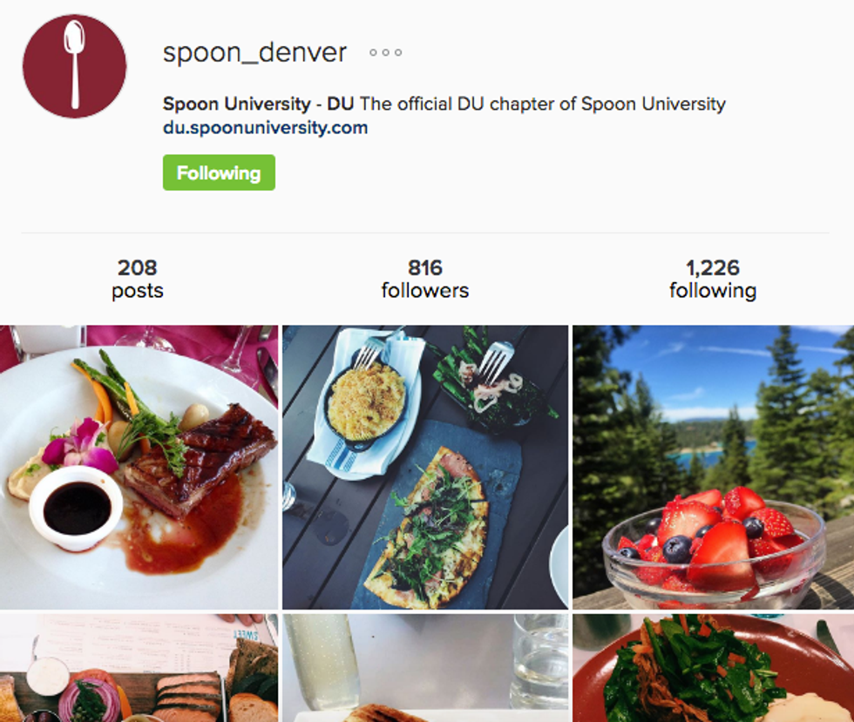The height and width of the screenshot is (722, 854).
Task: Open the flatbread and mac cheese photo
Action: [x=425, y=467]
